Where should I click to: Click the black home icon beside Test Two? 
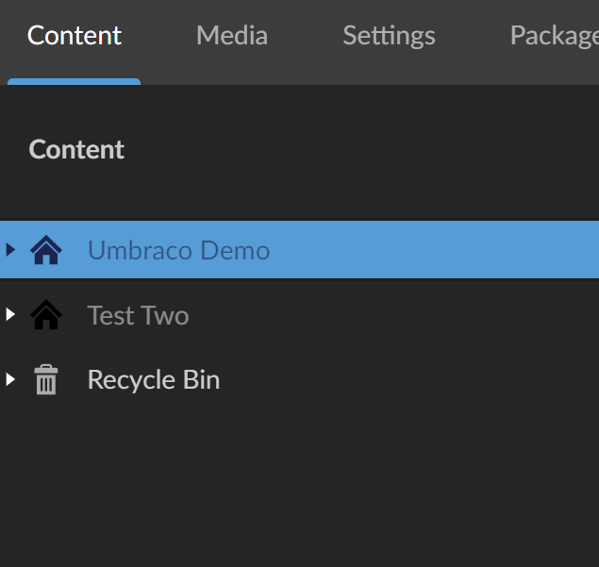pos(46,315)
